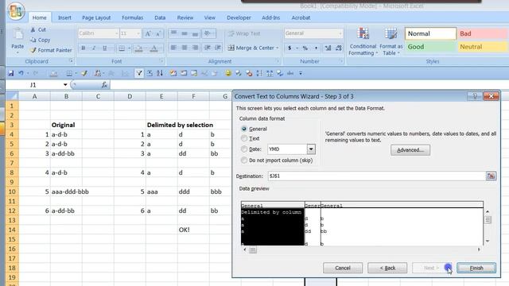
Task: Click the Align Text Left icon
Action: click(x=173, y=48)
